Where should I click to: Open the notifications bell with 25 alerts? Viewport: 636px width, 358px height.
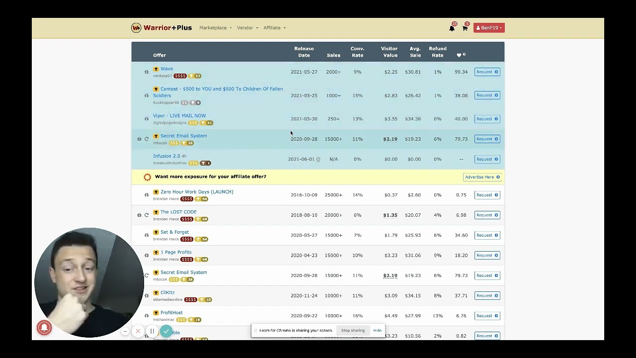452,28
